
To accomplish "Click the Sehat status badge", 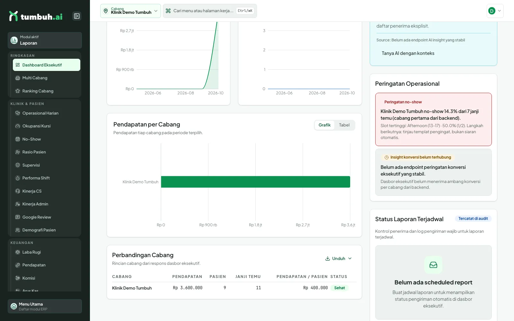I will (340, 288).
